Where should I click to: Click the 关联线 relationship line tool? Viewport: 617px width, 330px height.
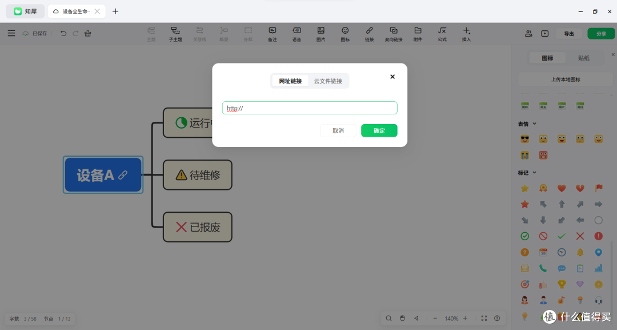coord(199,34)
